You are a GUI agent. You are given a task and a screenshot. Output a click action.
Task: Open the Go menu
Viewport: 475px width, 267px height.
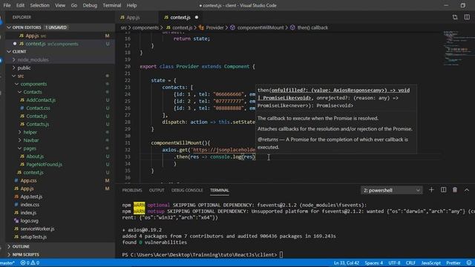click(74, 5)
